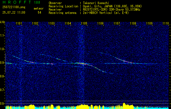
Task: Click the observer name Takanori Kawachi
Action: [x=96, y=3]
